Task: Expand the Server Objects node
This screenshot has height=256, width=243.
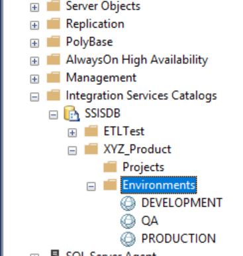Action: (34, 7)
